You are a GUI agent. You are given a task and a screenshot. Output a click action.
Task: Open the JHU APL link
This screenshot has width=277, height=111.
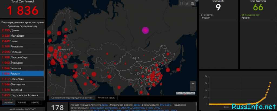pyautogui.click(x=126, y=108)
